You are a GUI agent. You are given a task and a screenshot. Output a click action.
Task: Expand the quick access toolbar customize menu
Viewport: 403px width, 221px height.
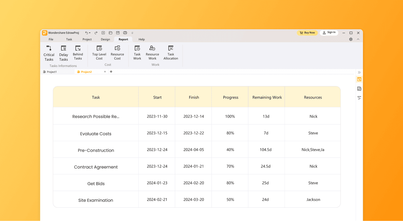[x=132, y=33]
